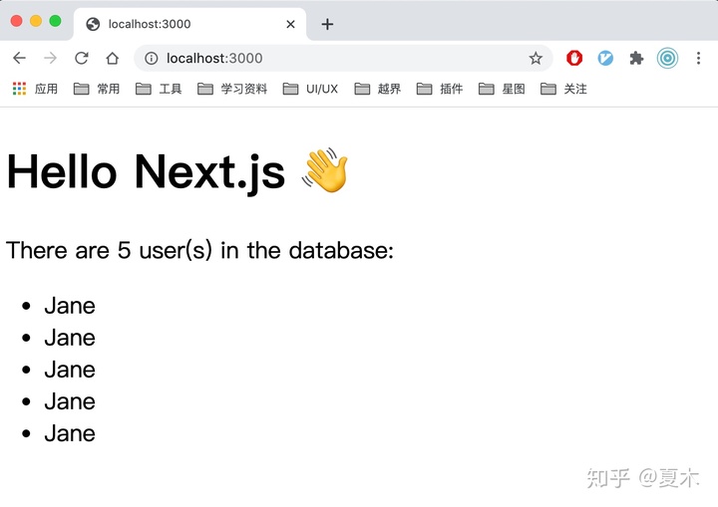
Task: Click the green fullscreen window button
Action: 56,21
